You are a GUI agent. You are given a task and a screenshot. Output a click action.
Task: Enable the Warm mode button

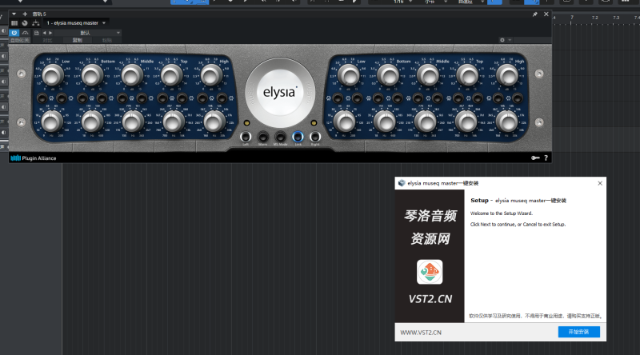(263, 138)
